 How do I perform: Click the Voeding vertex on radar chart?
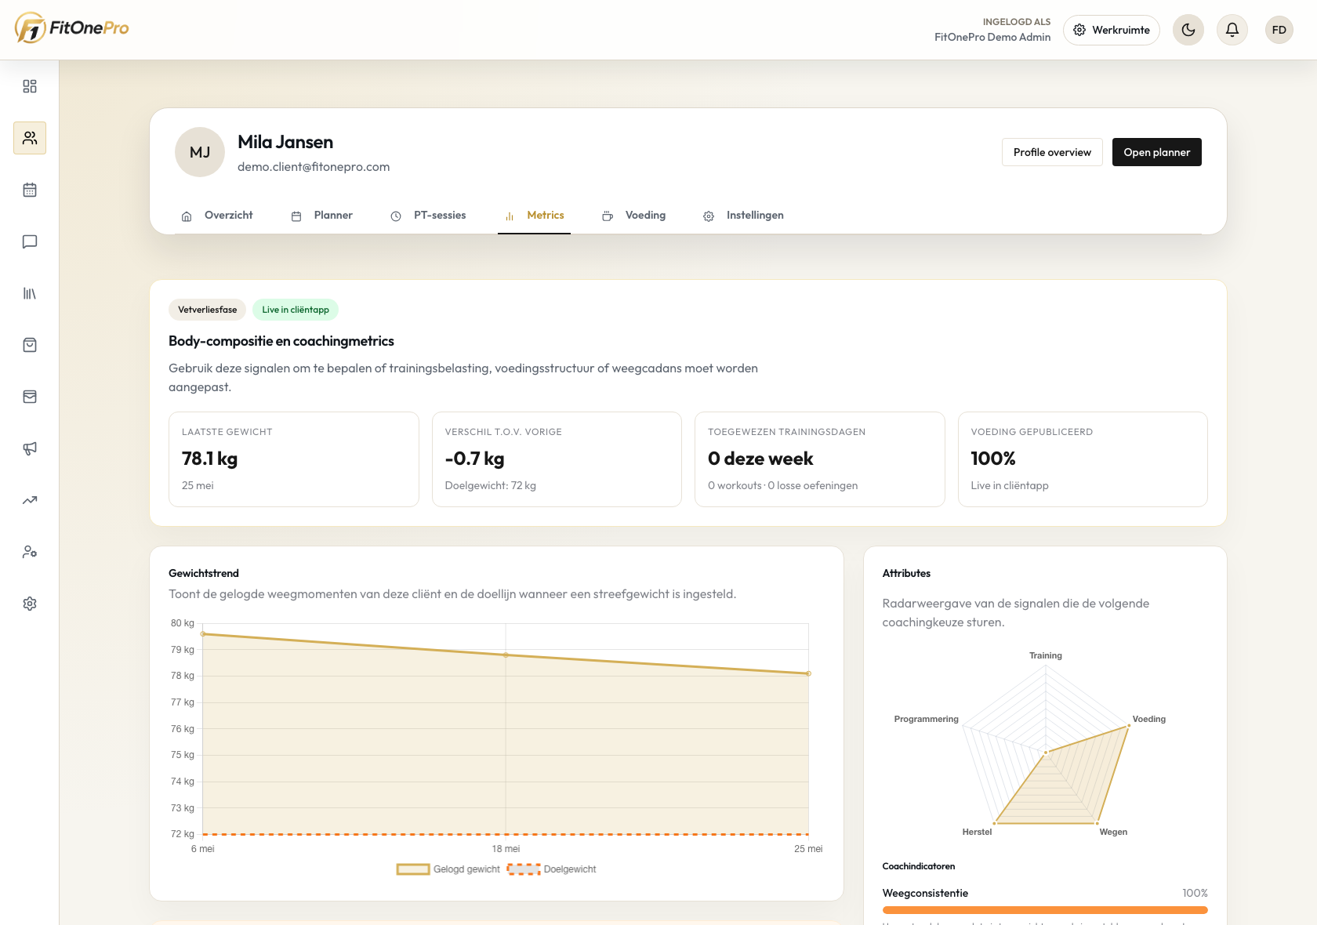(x=1129, y=726)
